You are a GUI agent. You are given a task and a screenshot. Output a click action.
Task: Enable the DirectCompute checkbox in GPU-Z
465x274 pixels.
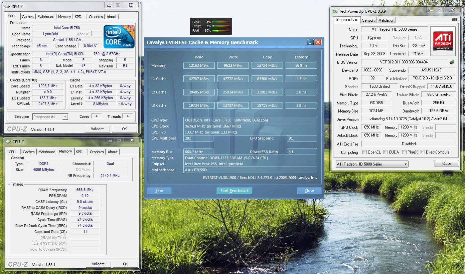tap(423, 152)
